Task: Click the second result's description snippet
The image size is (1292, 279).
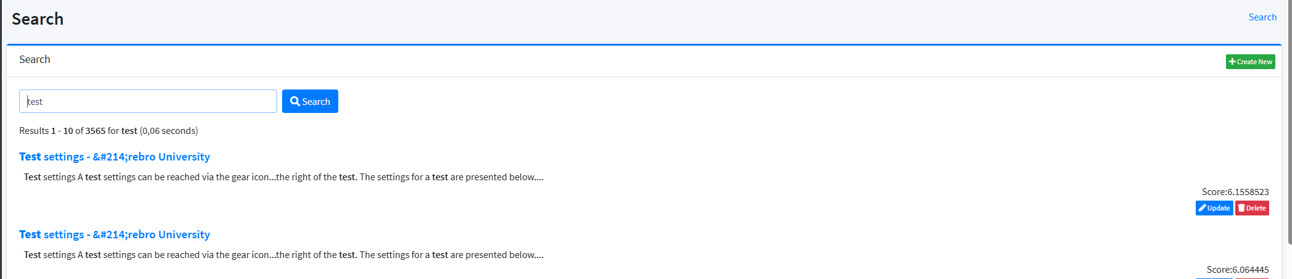Action: [x=283, y=255]
